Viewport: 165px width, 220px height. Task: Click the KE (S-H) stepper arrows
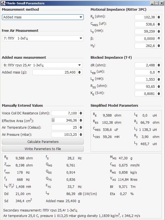[159, 94]
